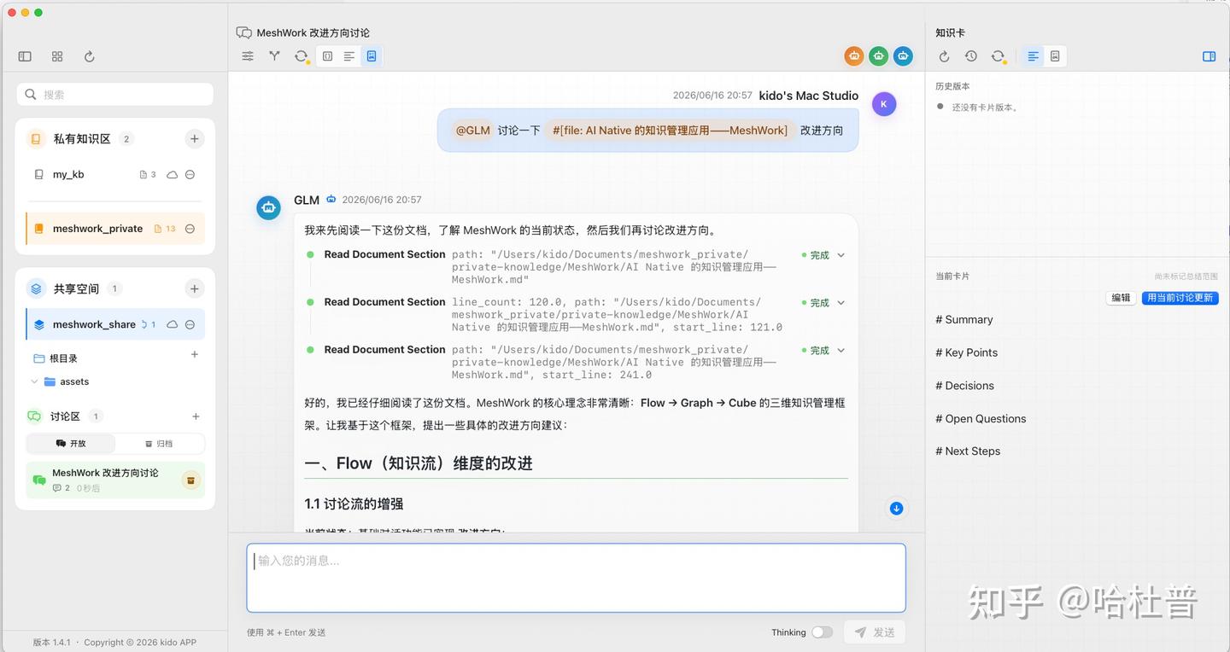Open the history clock icon in card panel
1230x652 pixels.
pyautogui.click(x=971, y=56)
